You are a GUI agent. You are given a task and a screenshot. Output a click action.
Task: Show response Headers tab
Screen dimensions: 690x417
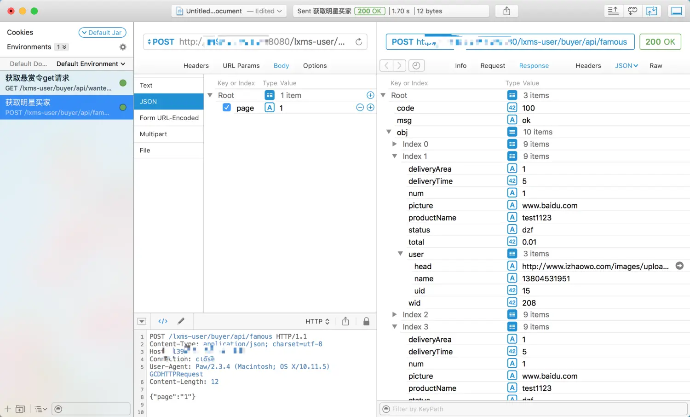point(588,66)
